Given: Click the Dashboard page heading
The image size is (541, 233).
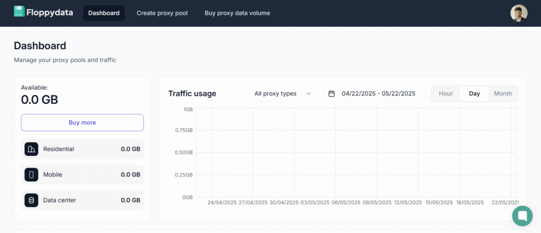Looking at the screenshot, I should pos(40,45).
